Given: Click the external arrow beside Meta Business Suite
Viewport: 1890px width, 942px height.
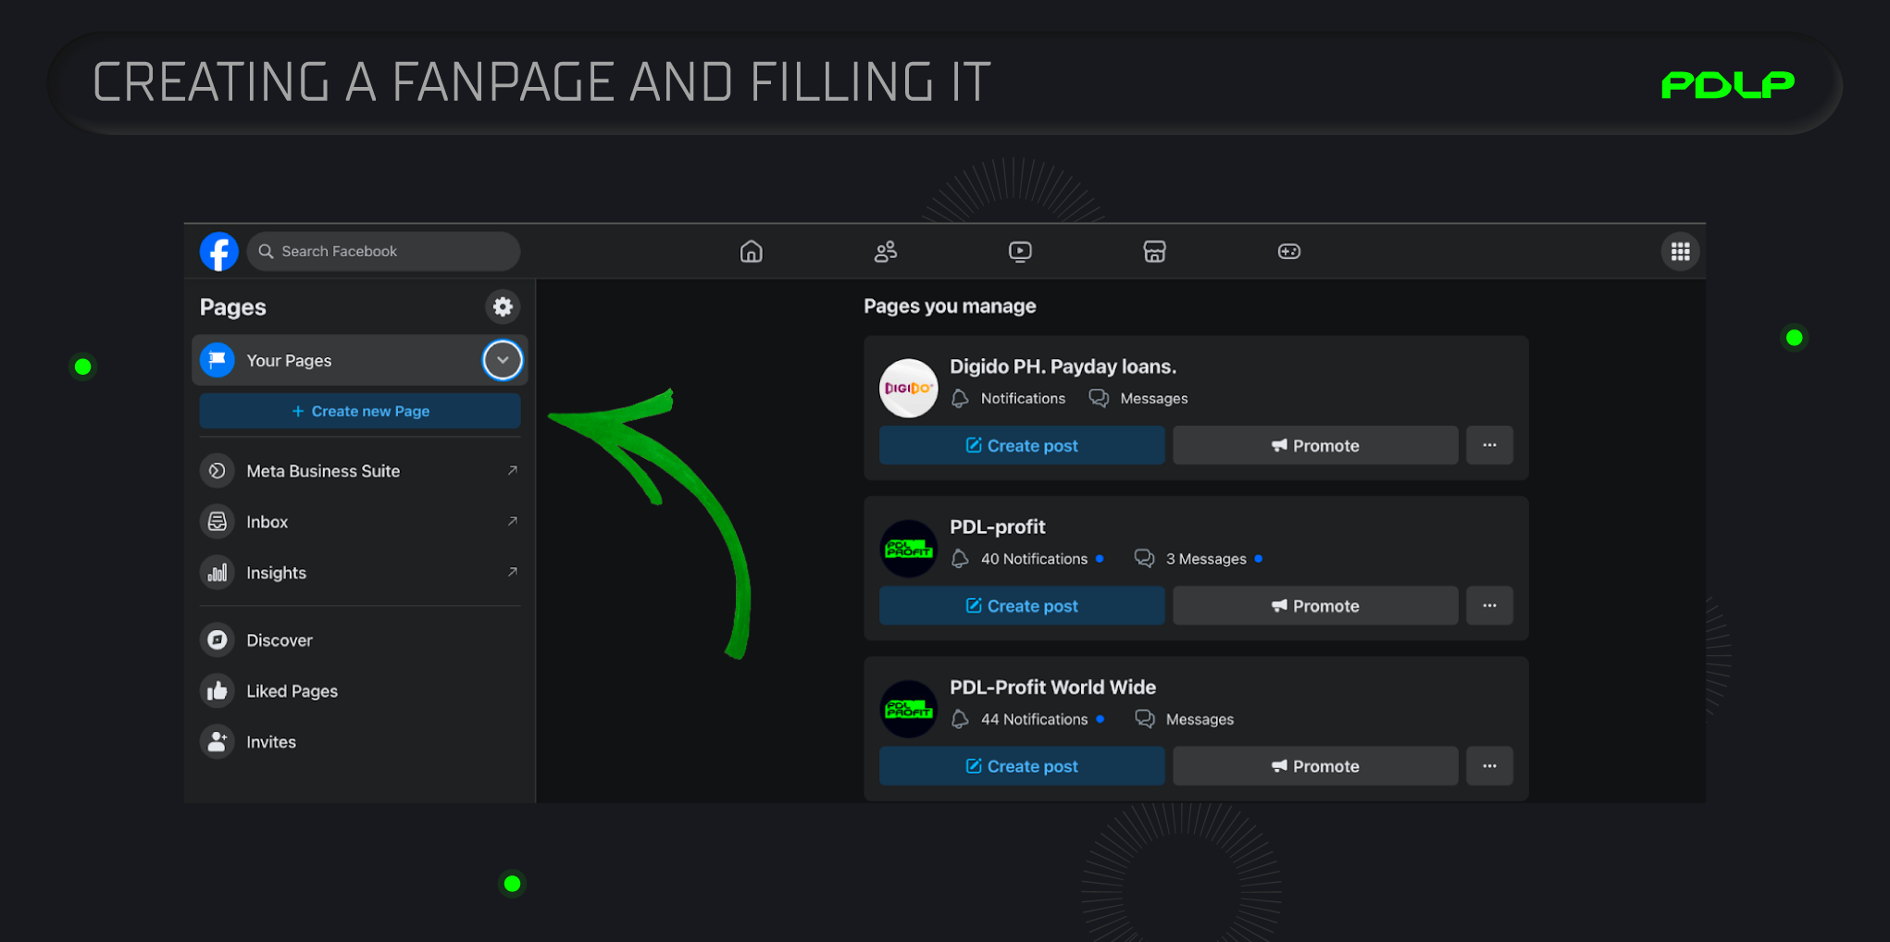Looking at the screenshot, I should pos(512,471).
